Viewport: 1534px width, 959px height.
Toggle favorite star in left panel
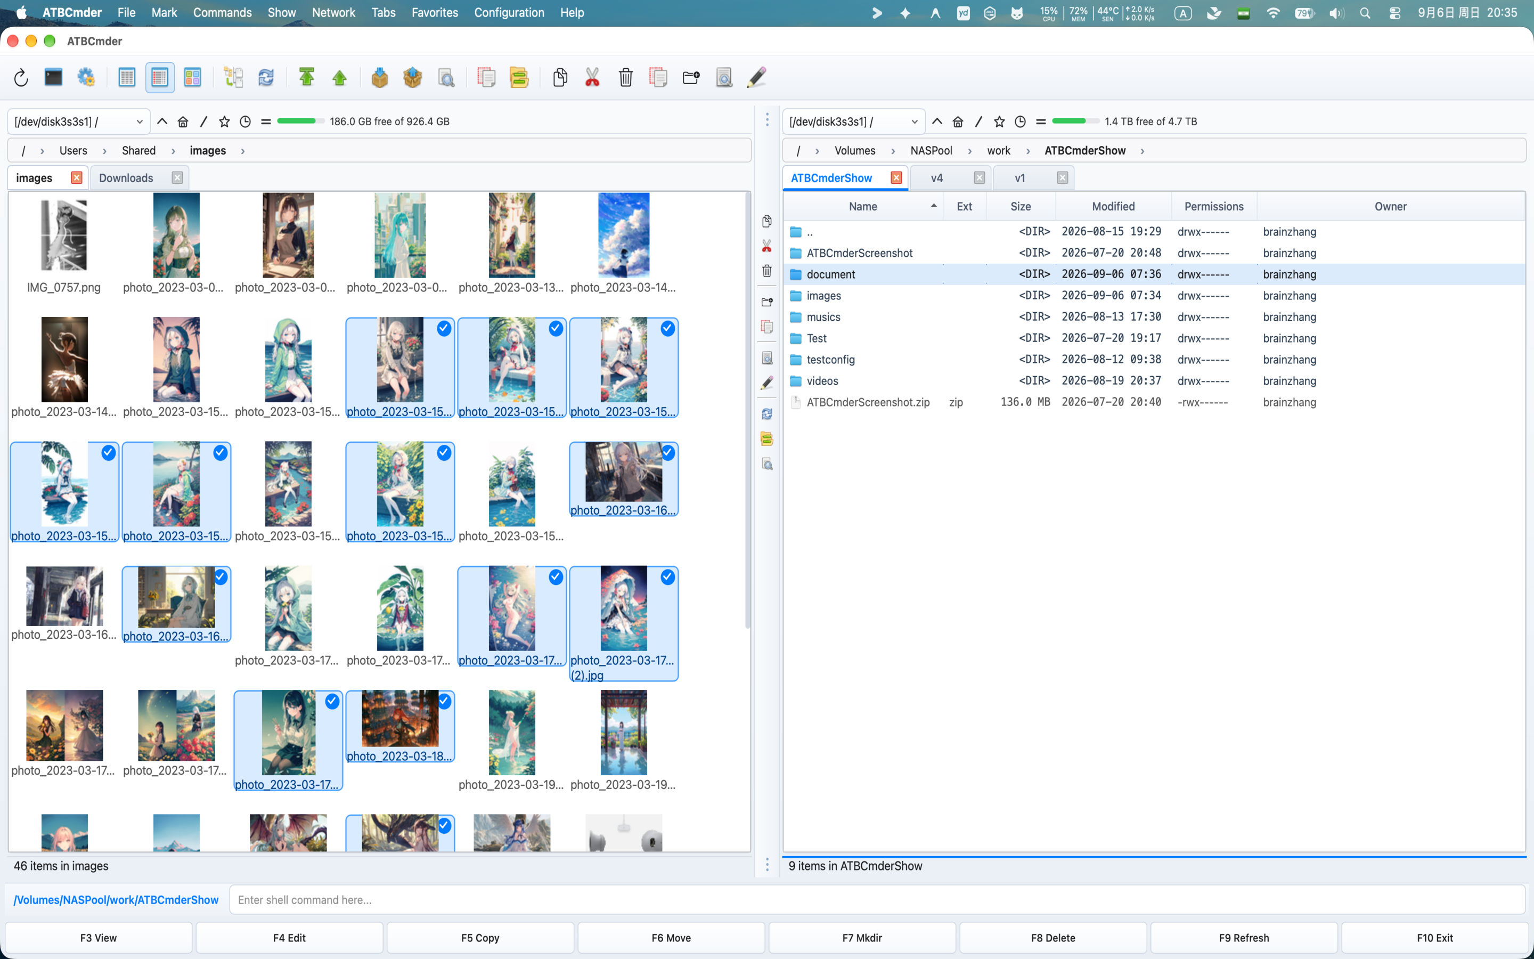[x=224, y=122]
